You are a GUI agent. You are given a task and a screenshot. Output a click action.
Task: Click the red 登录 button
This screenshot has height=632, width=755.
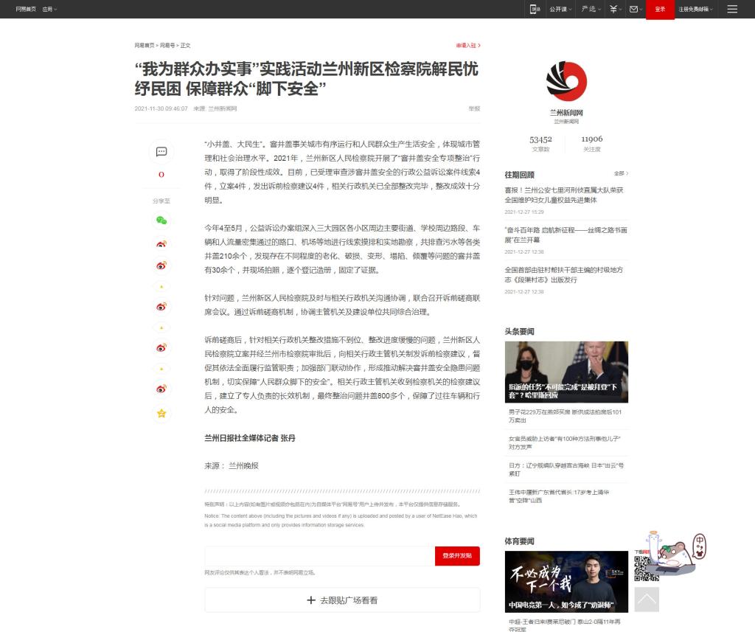[660, 9]
